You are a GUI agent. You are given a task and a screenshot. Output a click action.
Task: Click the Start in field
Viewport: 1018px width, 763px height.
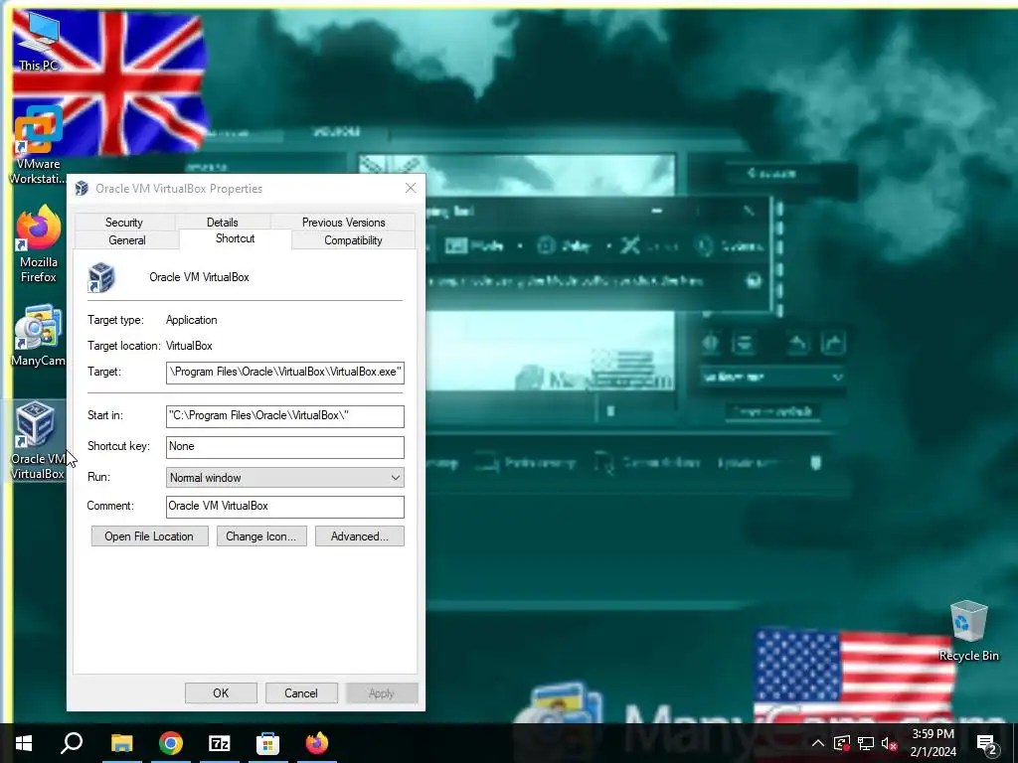click(285, 416)
